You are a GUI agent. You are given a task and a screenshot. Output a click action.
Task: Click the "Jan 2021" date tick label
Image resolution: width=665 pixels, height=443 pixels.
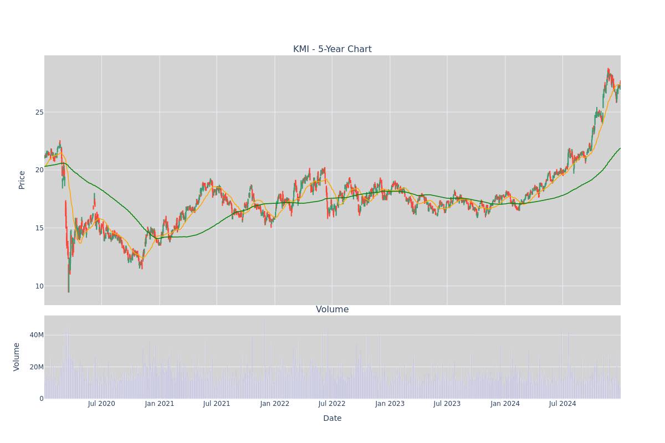coord(160,404)
